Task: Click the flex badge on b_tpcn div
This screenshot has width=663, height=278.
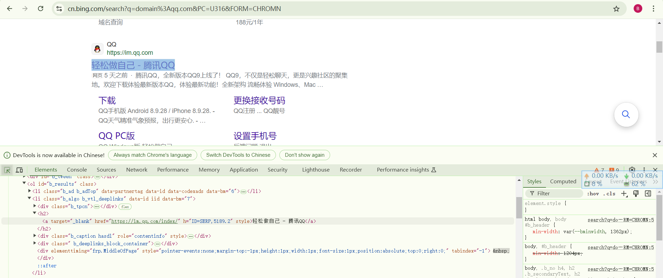Action: click(x=125, y=207)
